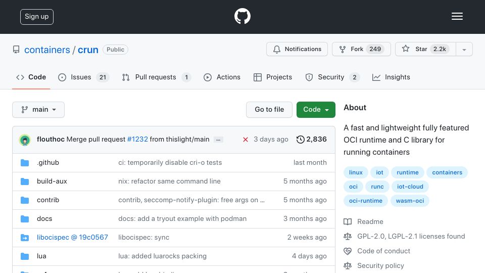Viewport: 485px width, 273px height.
Task: Click the Go to file button
Action: tap(269, 110)
